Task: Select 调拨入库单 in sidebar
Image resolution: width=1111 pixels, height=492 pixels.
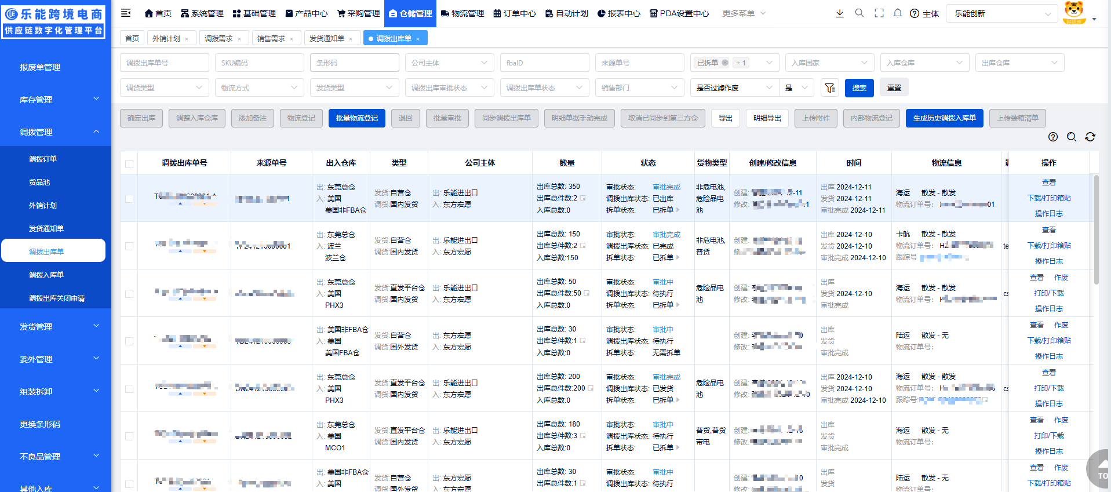Action: 46,275
